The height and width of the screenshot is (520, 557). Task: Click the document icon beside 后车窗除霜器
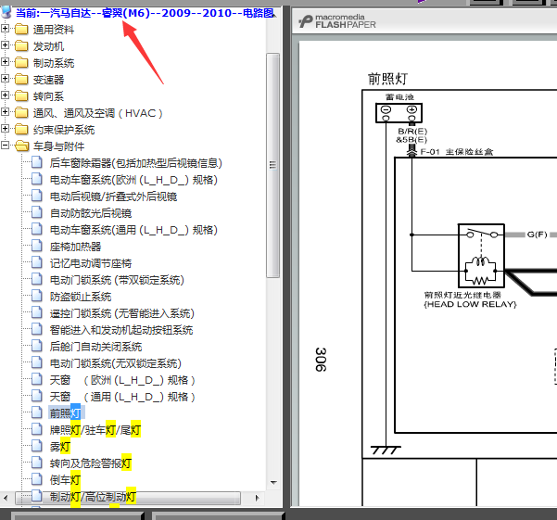pyautogui.click(x=36, y=162)
